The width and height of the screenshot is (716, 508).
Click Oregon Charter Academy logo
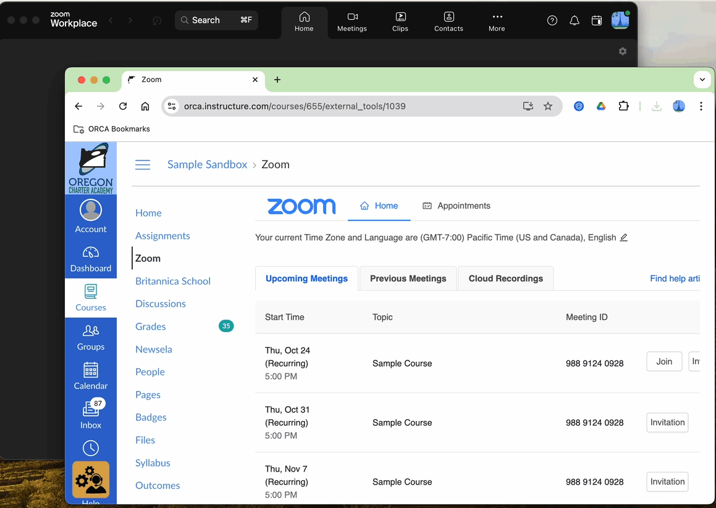tap(91, 169)
